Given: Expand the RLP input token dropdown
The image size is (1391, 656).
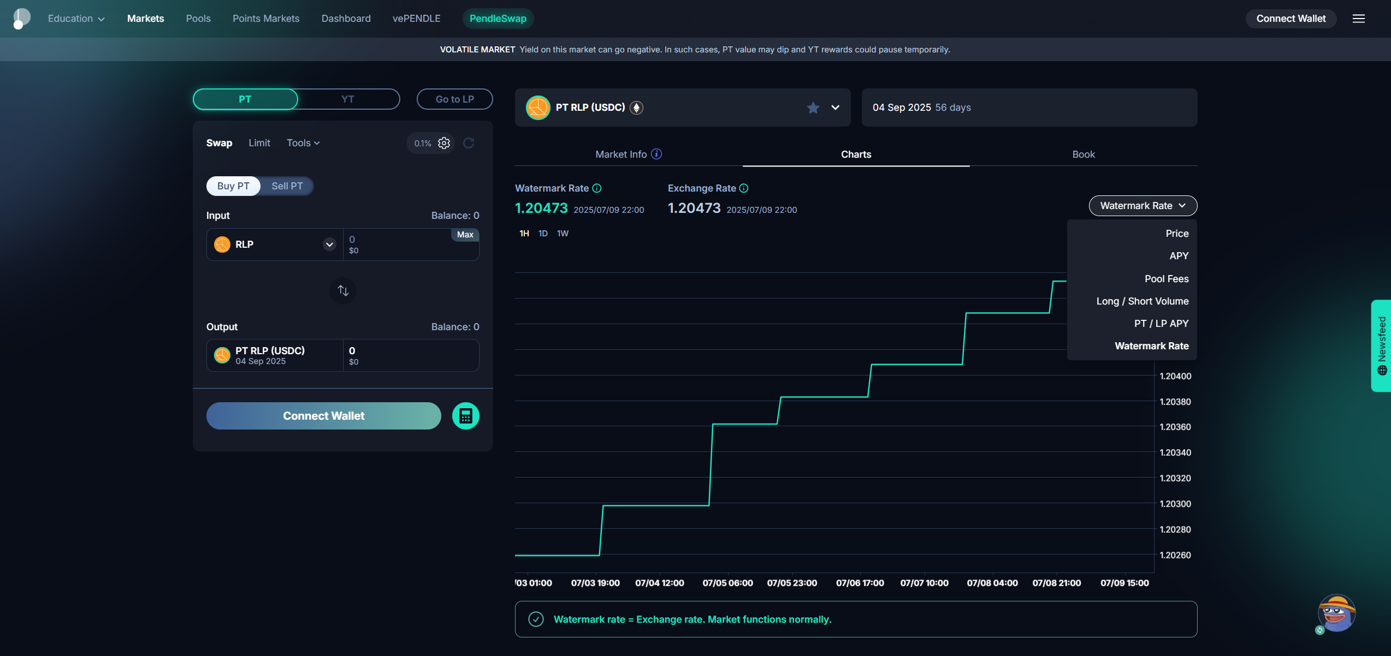Looking at the screenshot, I should 329,244.
